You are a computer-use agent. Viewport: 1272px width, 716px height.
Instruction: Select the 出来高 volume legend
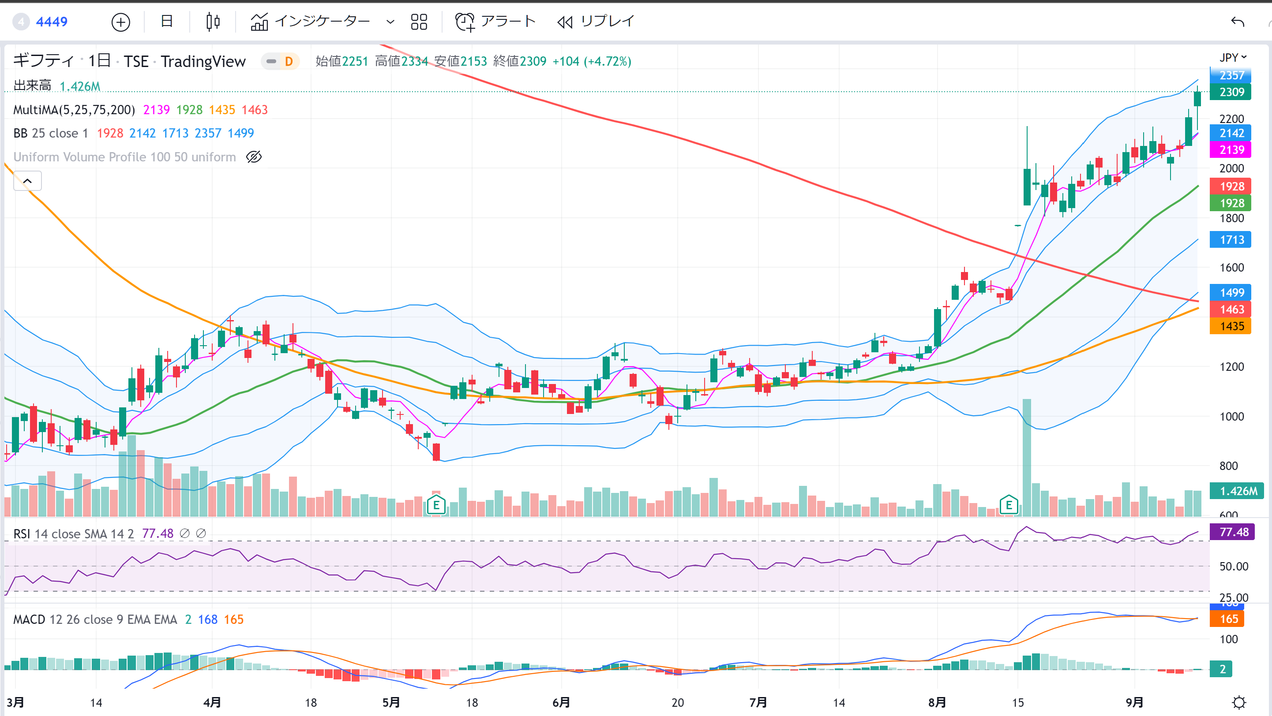32,86
